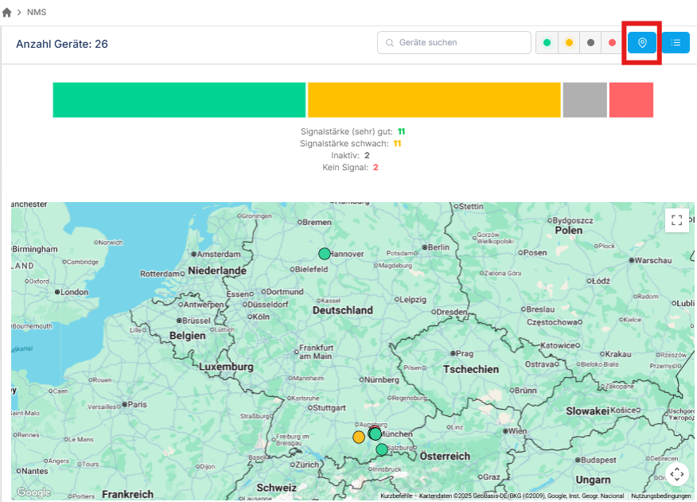Enter fullscreen map mode
Image resolution: width=697 pixels, height=502 pixels.
(676, 220)
